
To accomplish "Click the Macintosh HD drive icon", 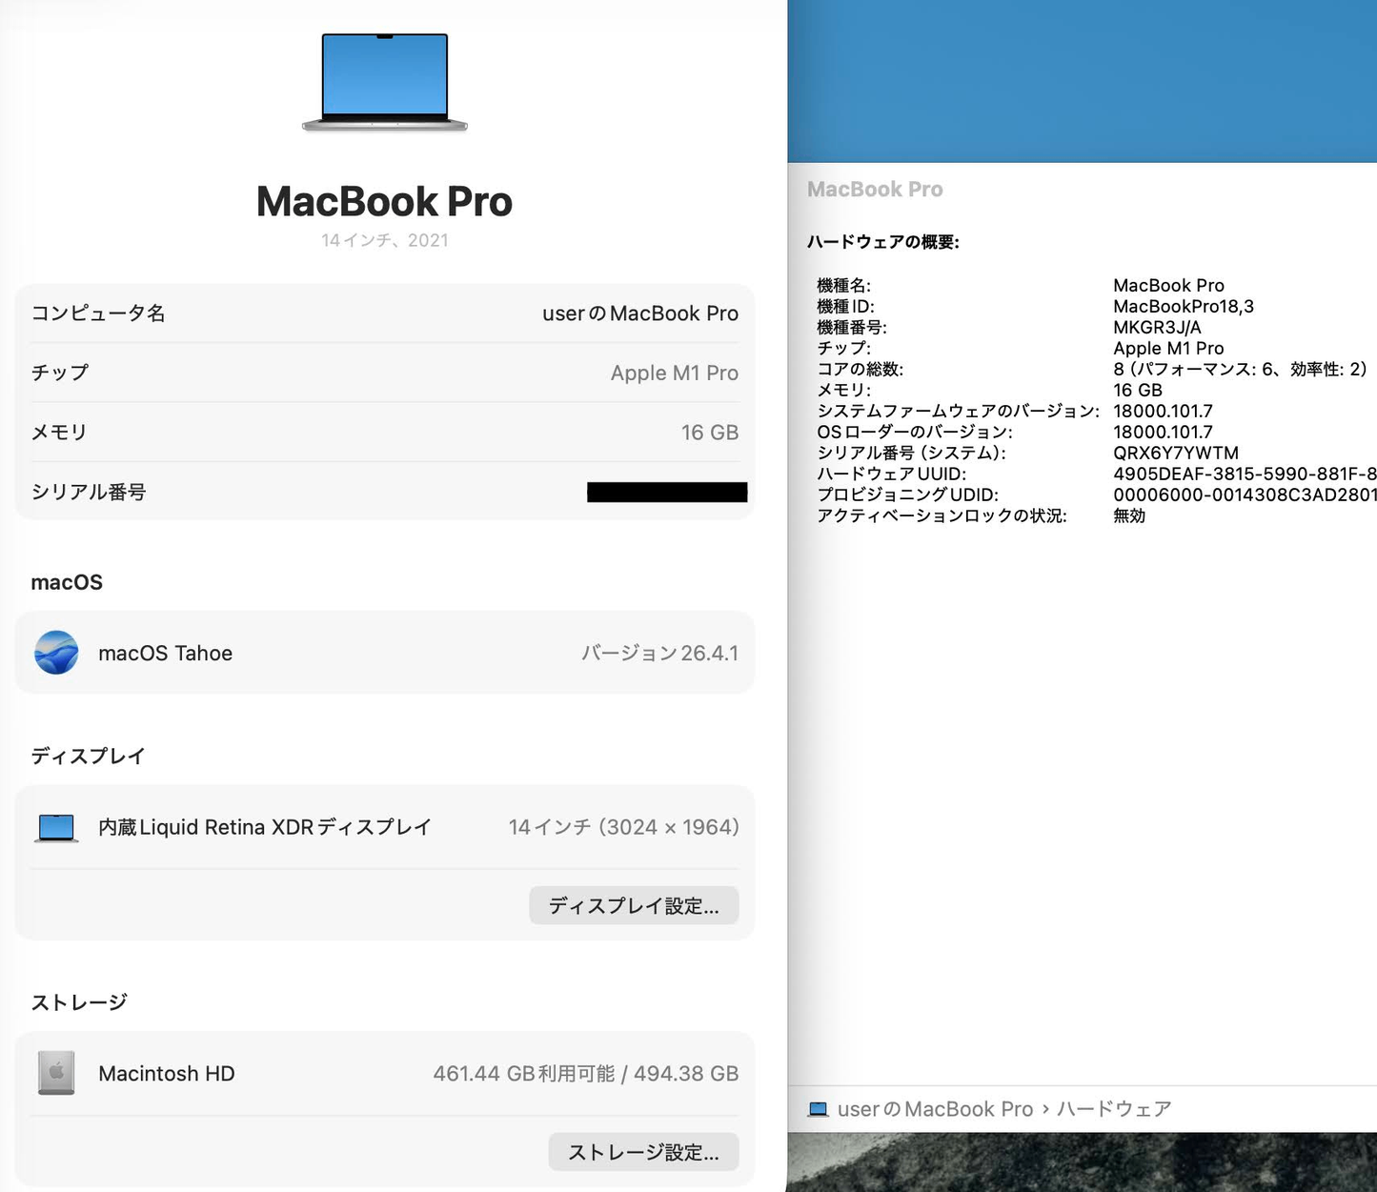I will click(56, 1073).
